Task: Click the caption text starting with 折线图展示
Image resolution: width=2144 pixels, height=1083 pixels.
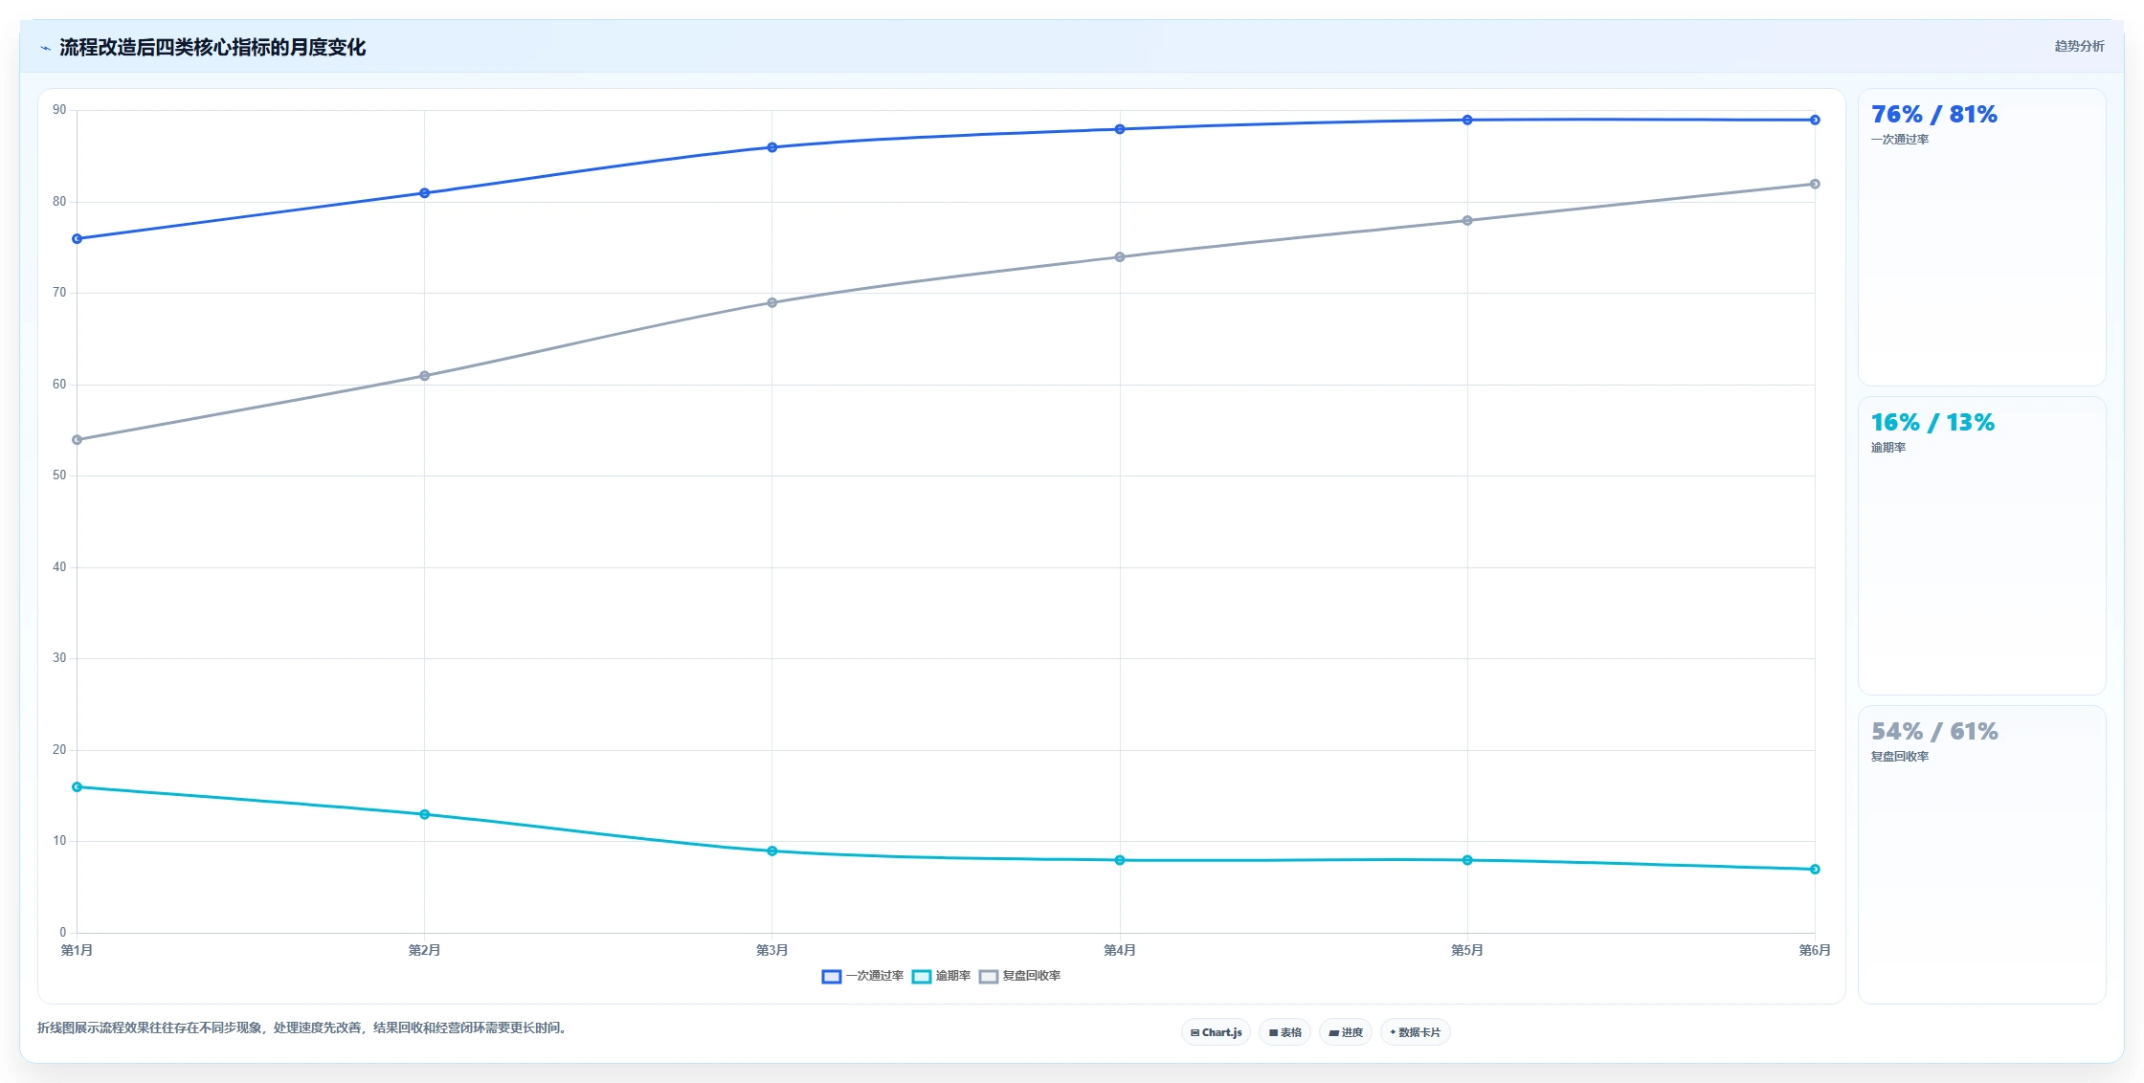Action: click(x=304, y=1028)
